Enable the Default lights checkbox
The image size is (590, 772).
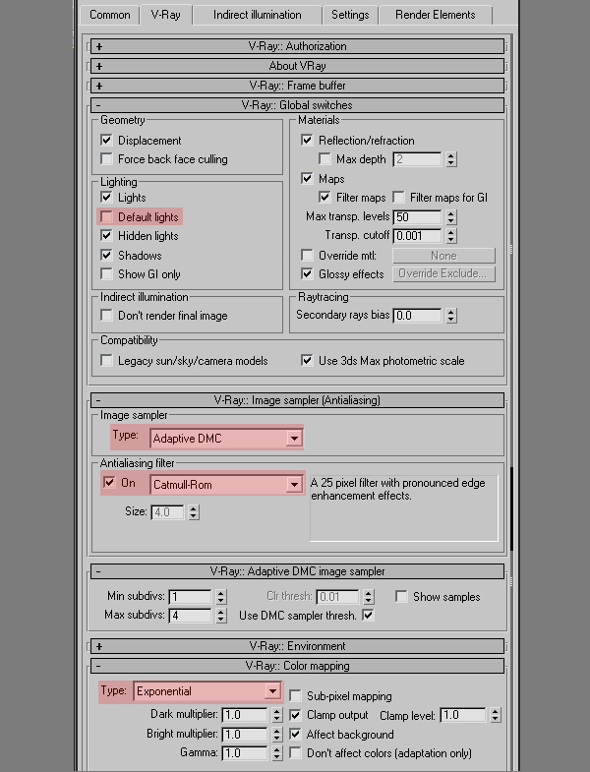point(106,217)
